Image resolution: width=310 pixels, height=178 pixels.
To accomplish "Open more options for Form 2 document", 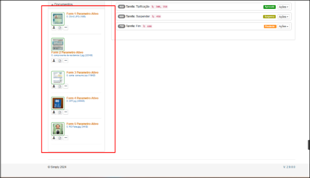I will pos(66,61).
